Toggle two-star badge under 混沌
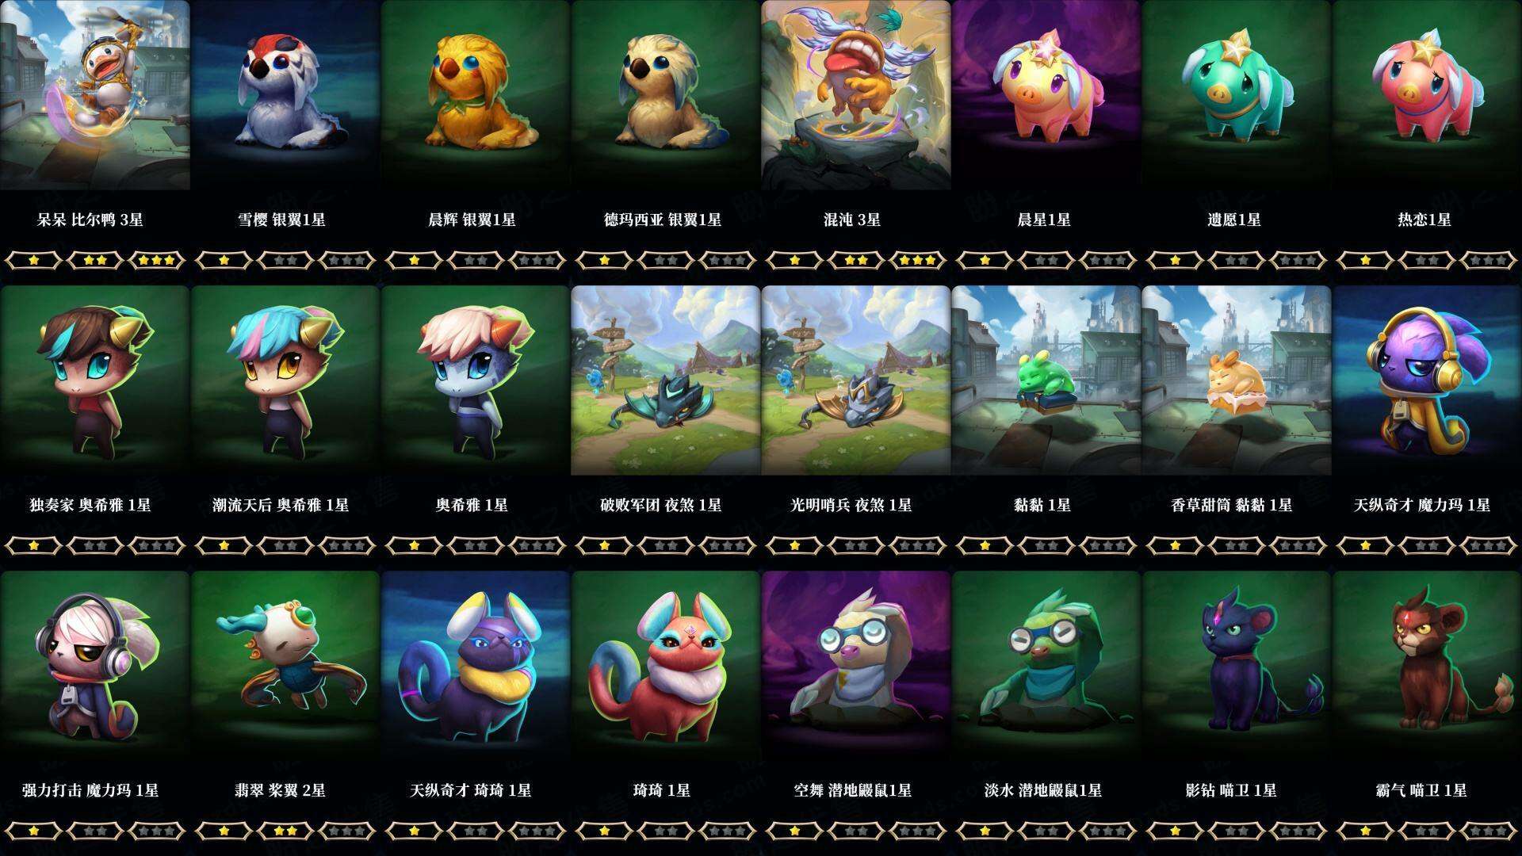This screenshot has height=856, width=1522. [856, 259]
